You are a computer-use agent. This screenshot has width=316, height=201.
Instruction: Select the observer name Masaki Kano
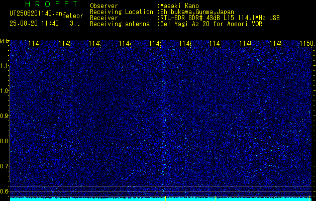click(179, 6)
